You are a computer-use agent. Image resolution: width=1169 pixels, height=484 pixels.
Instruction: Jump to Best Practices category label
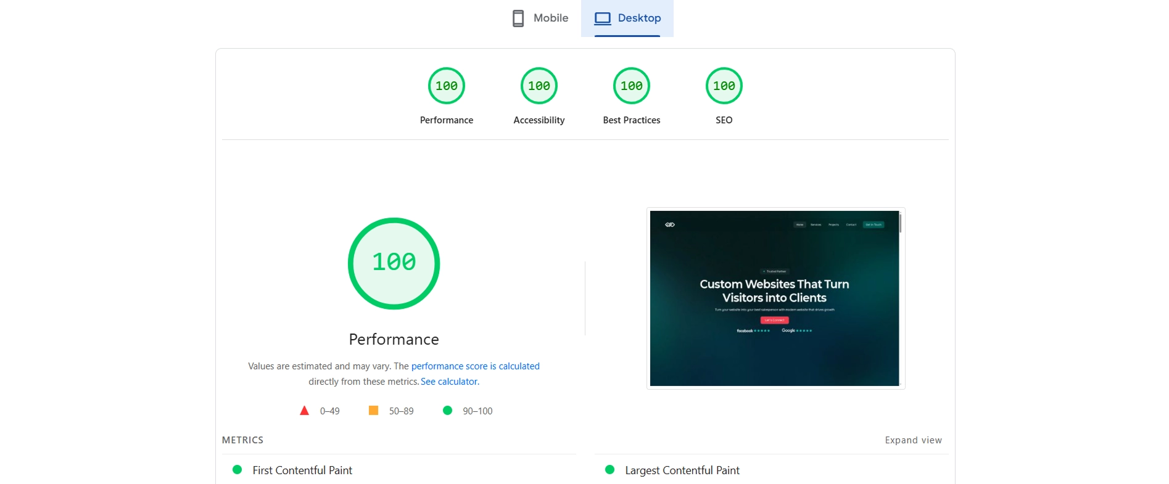[632, 120]
